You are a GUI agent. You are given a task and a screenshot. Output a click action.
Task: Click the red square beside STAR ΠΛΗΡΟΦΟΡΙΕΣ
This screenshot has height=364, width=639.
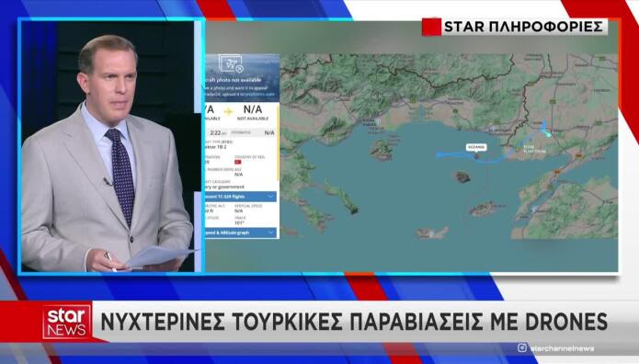point(432,27)
